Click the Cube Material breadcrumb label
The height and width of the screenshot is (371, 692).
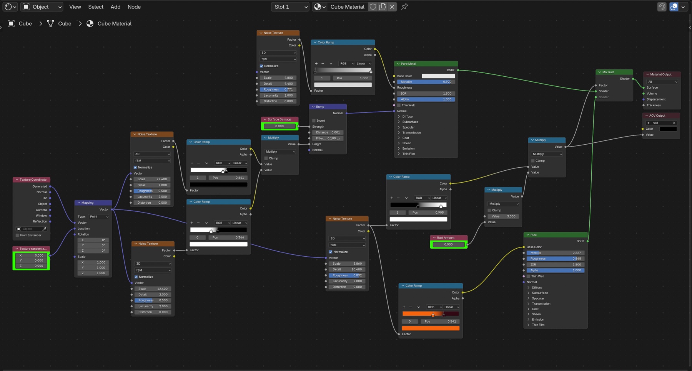(115, 24)
